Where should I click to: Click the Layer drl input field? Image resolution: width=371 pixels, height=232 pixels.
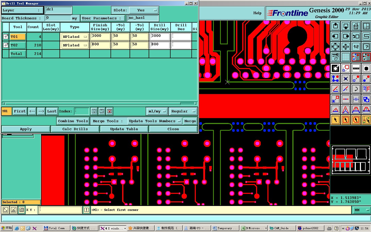click(x=58, y=10)
